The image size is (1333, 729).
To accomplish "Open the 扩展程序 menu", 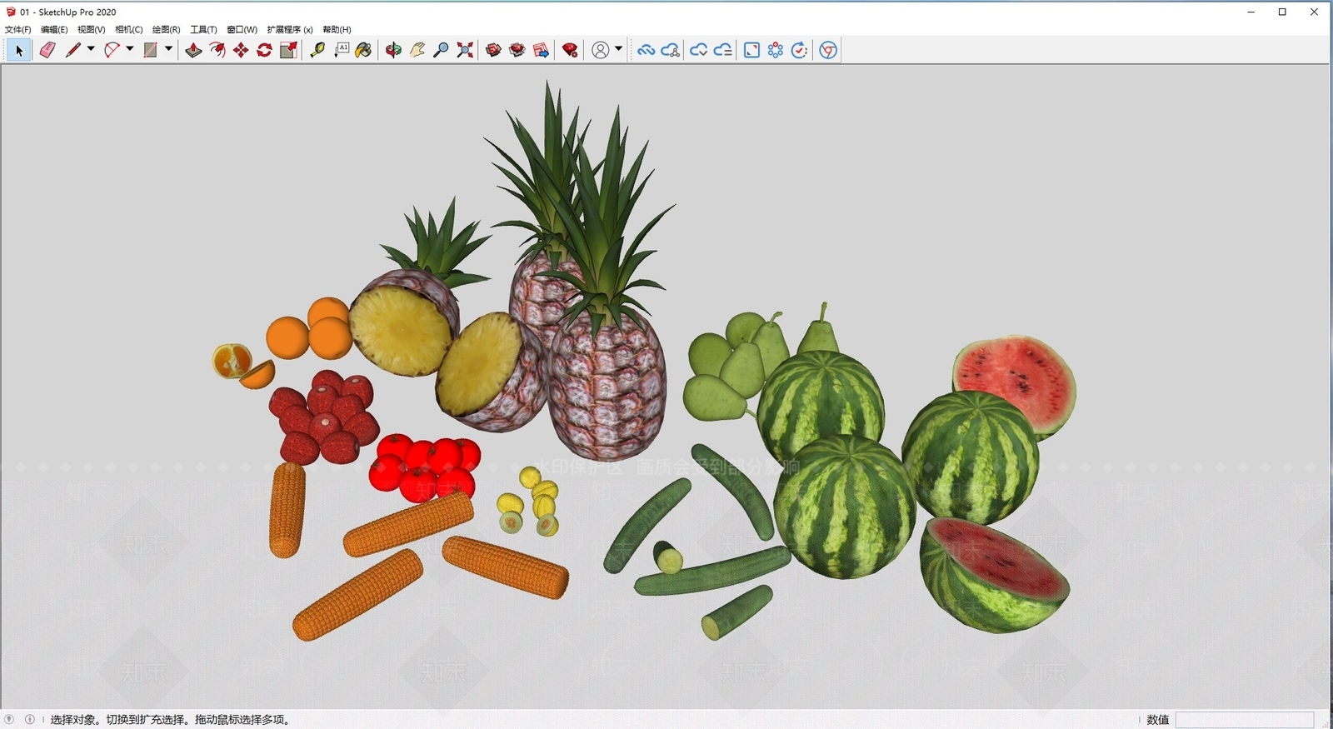I will [x=290, y=29].
